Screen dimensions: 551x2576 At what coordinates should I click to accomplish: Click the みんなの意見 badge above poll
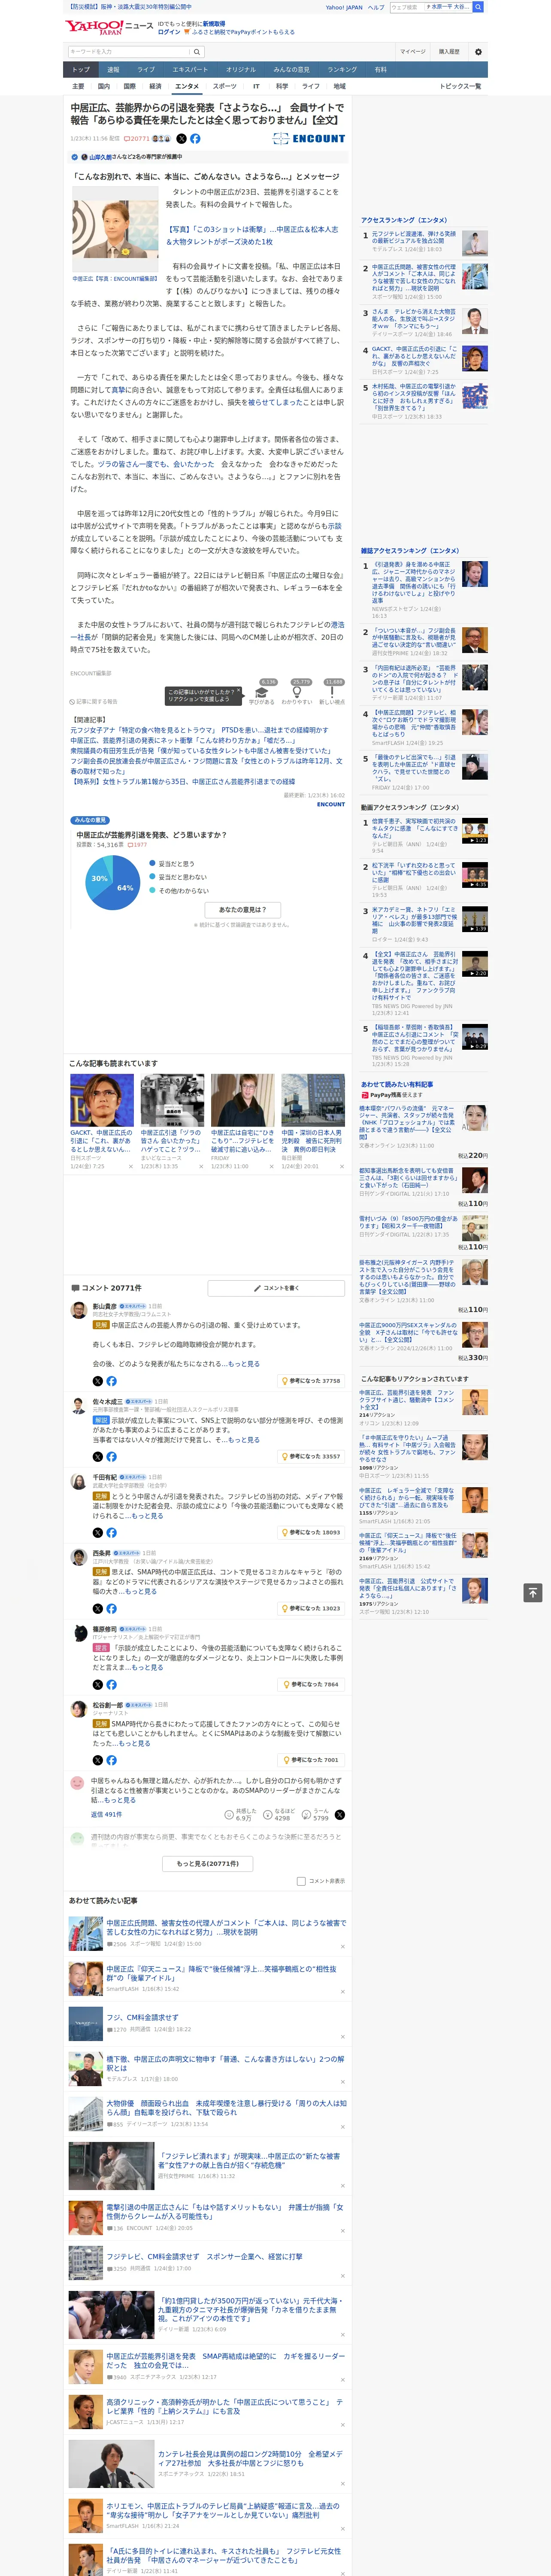[90, 819]
